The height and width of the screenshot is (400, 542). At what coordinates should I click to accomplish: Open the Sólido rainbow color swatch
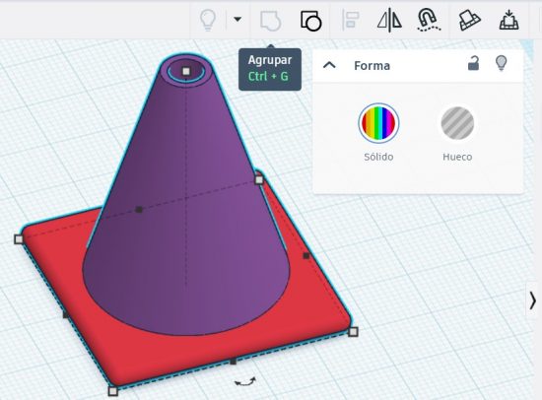click(x=378, y=123)
